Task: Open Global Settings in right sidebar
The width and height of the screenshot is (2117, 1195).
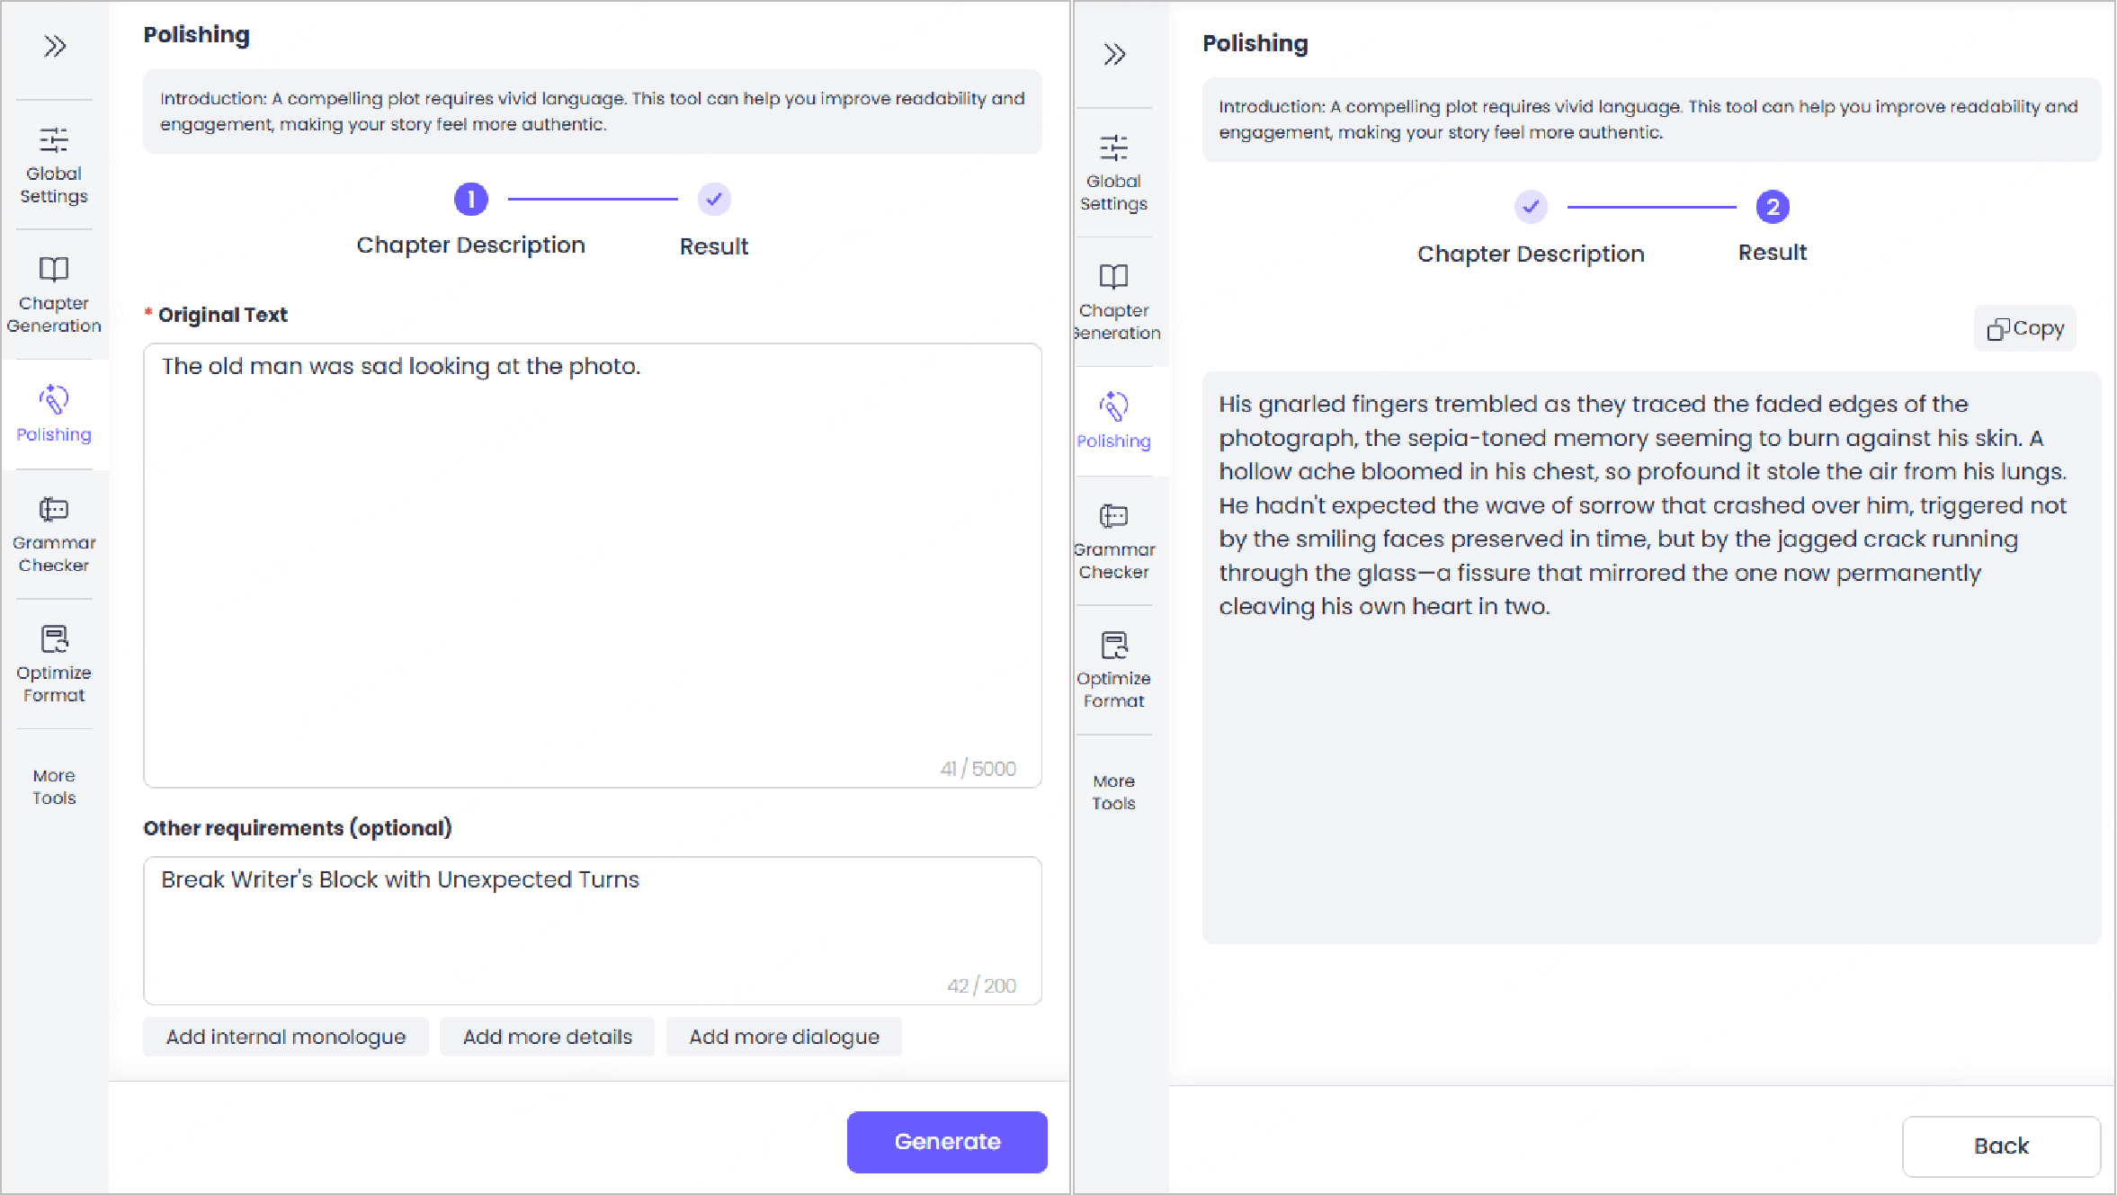Action: pyautogui.click(x=1113, y=174)
